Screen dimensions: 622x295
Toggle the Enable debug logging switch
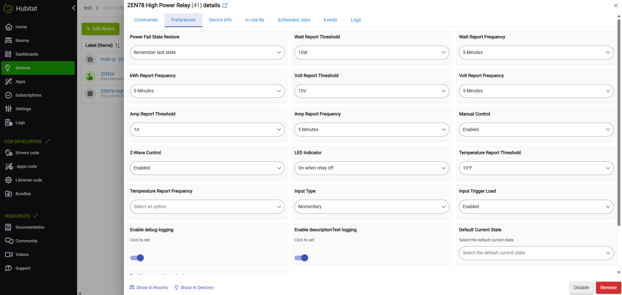coord(137,258)
